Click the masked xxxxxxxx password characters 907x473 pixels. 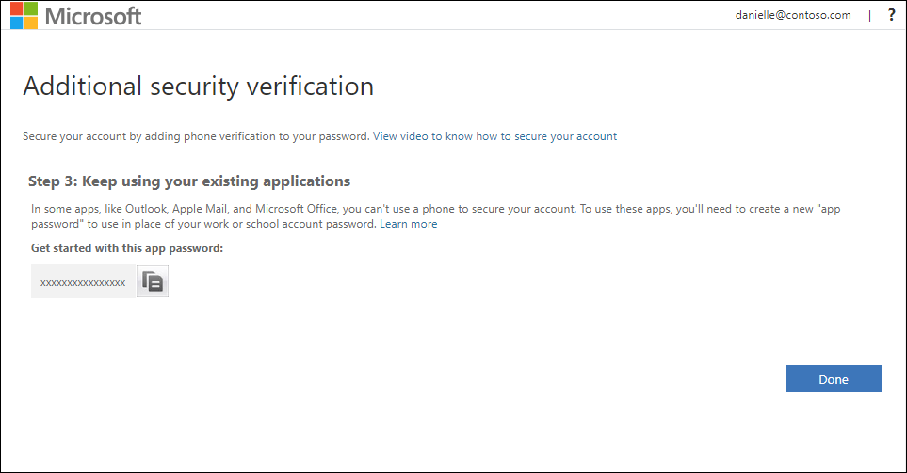pyautogui.click(x=83, y=282)
